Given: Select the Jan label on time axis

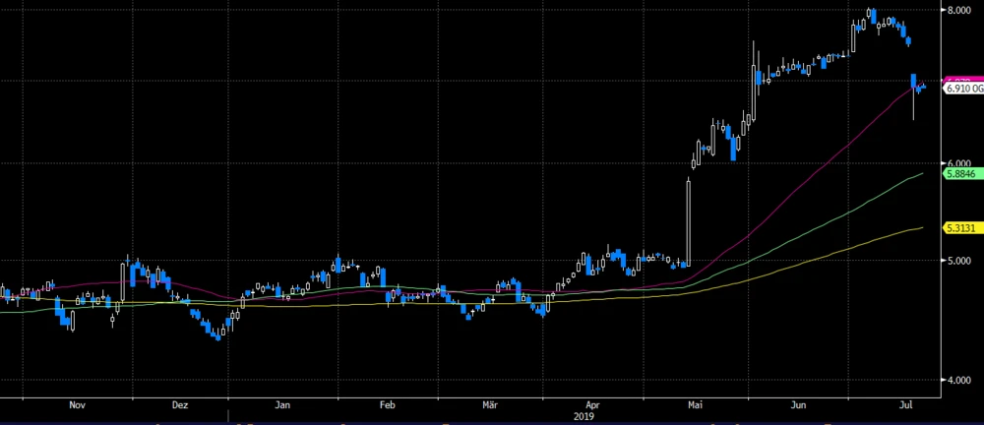Looking at the screenshot, I should (x=283, y=404).
